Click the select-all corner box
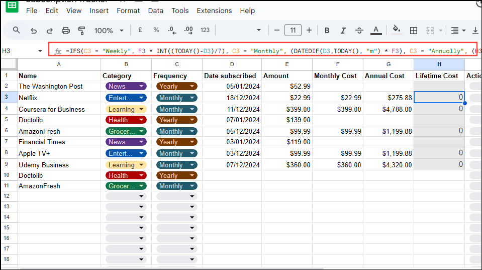The image size is (482, 270). (9, 64)
